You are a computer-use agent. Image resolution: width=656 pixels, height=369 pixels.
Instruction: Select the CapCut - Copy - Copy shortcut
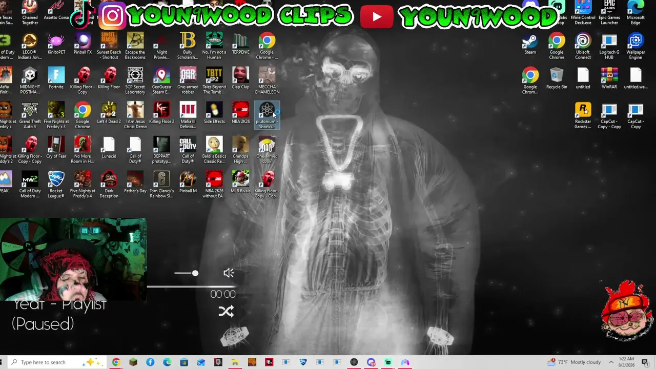tap(609, 116)
